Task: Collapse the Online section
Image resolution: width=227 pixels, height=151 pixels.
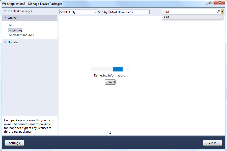Action: point(5,18)
